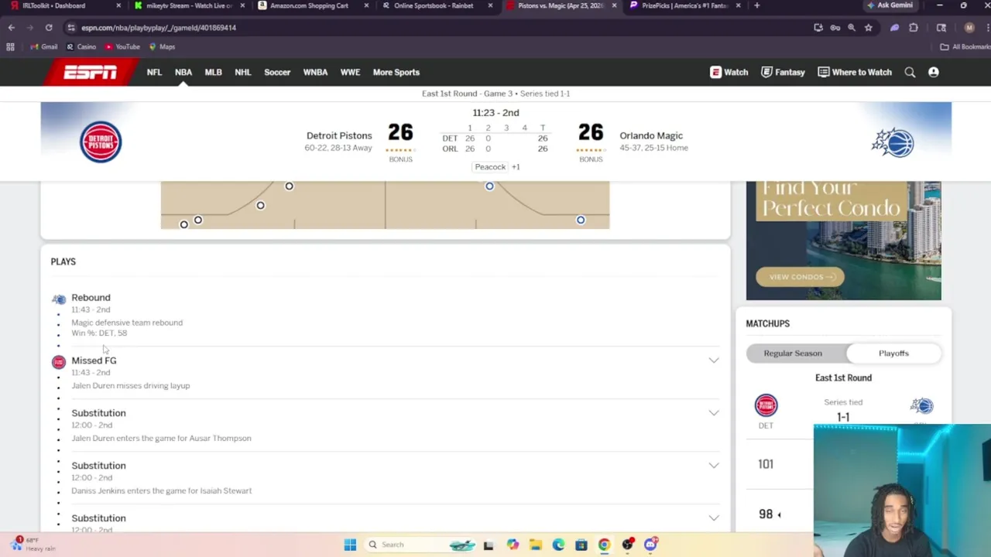Open Task View from taskbar

pyautogui.click(x=489, y=545)
